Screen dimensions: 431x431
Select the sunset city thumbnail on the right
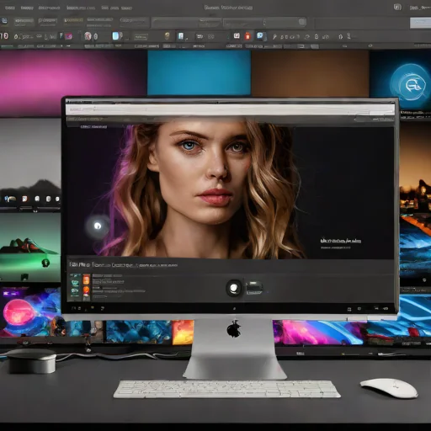(x=415, y=168)
